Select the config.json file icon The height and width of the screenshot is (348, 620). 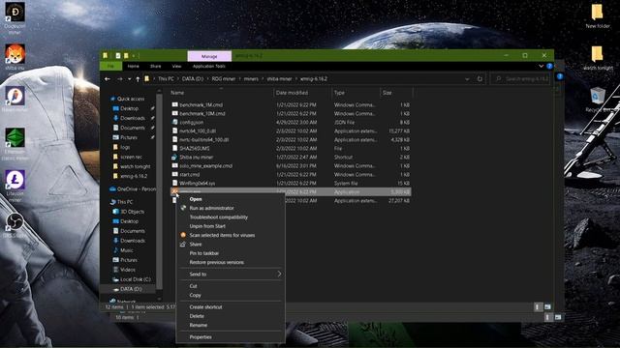174,123
